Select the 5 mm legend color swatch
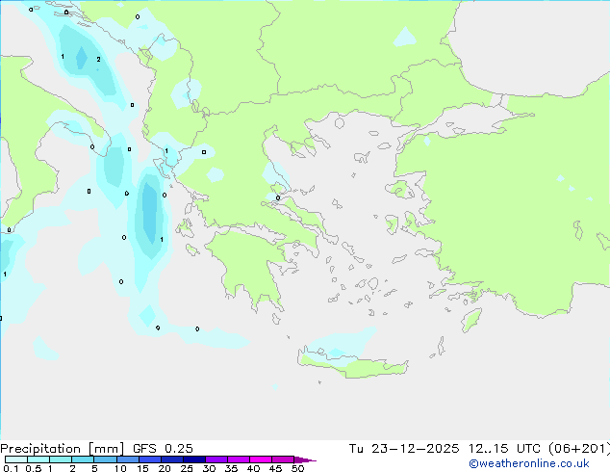This screenshot has width=610, height=472. click(105, 459)
